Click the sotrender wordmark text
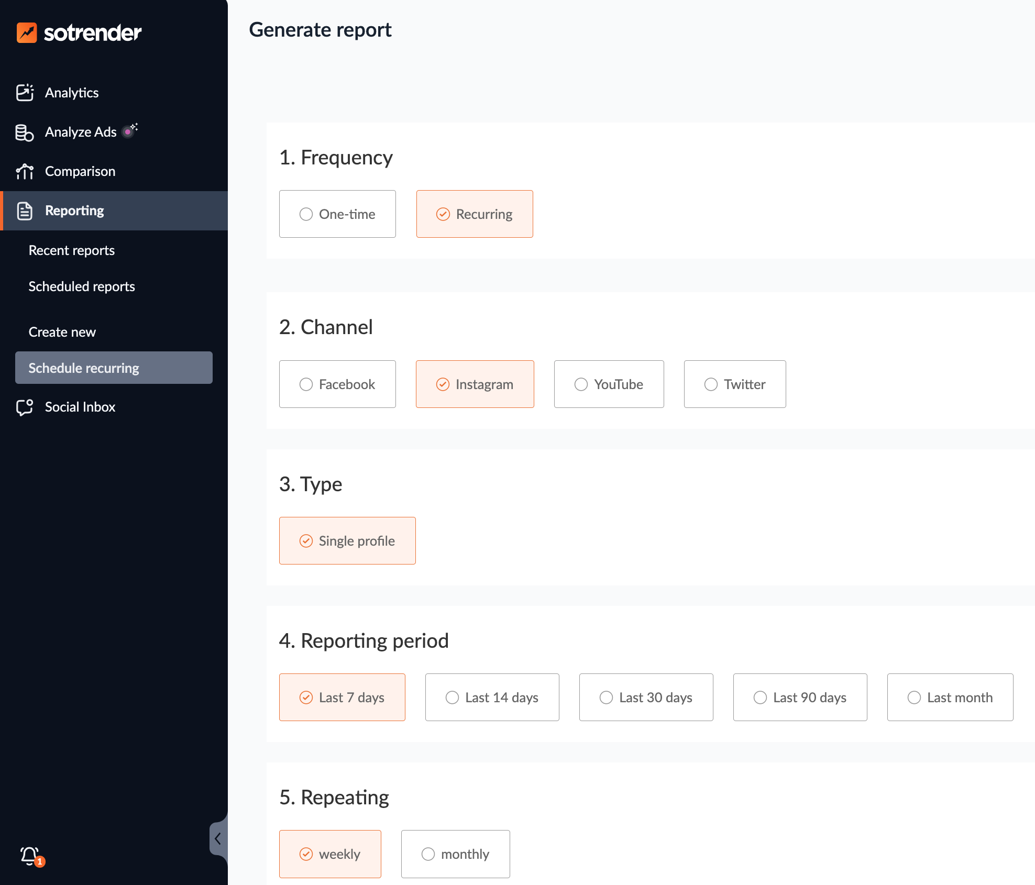This screenshot has width=1035, height=885. click(x=93, y=32)
